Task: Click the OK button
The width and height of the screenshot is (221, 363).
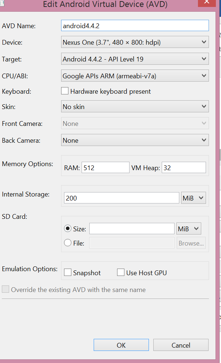Action: pyautogui.click(x=121, y=345)
